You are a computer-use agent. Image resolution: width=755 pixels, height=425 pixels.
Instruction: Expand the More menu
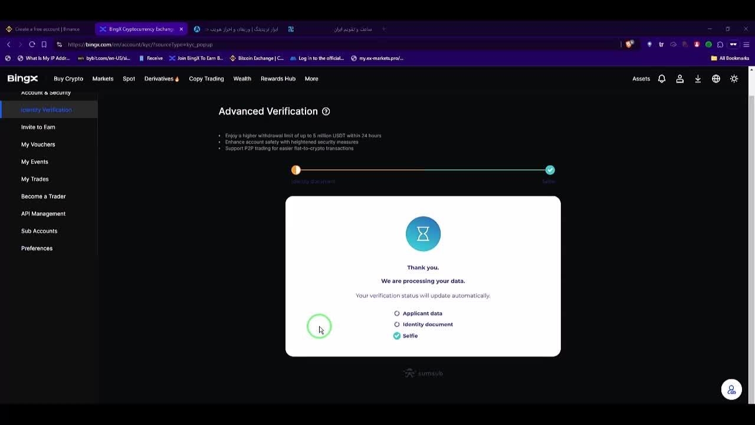tap(311, 79)
